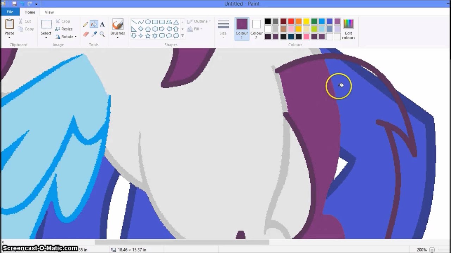Choose the Up arrow shape
The width and height of the screenshot is (451, 253).
(x=176, y=29)
